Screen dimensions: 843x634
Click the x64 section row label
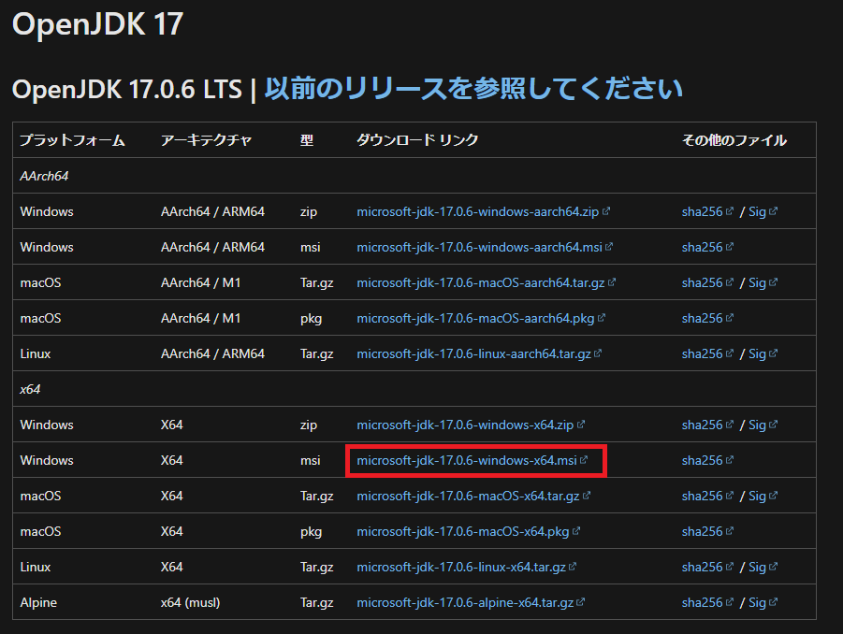[x=30, y=390]
